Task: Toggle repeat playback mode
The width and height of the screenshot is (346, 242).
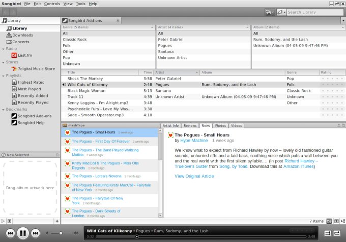Action: (x=337, y=233)
